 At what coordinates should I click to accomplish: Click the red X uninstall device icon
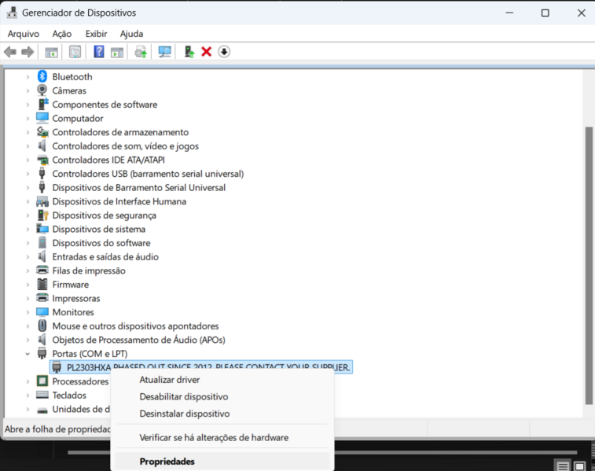tap(207, 52)
